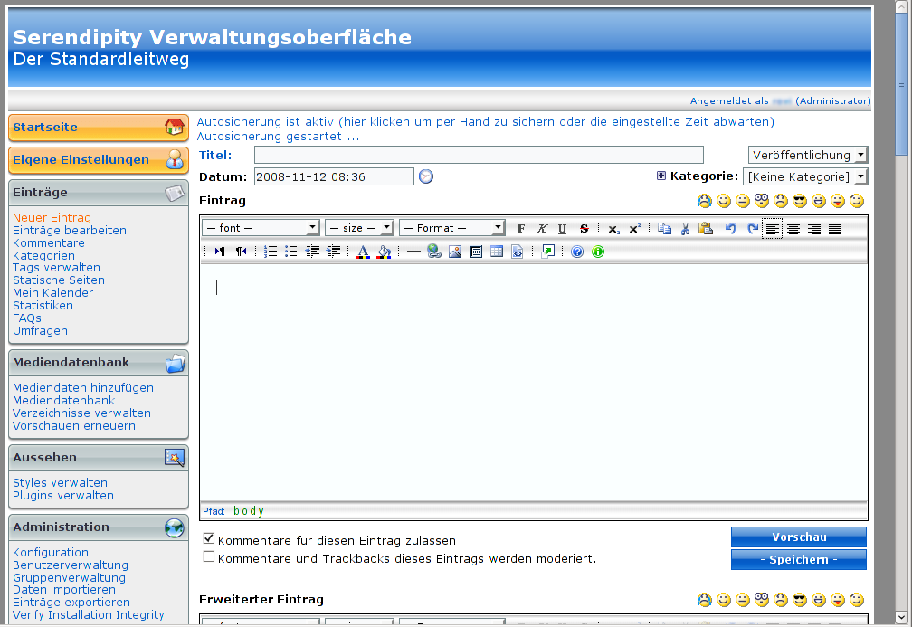912x627 pixels.
Task: Set right-to-left text direction in Eintrag toolbar
Action: [x=241, y=252]
